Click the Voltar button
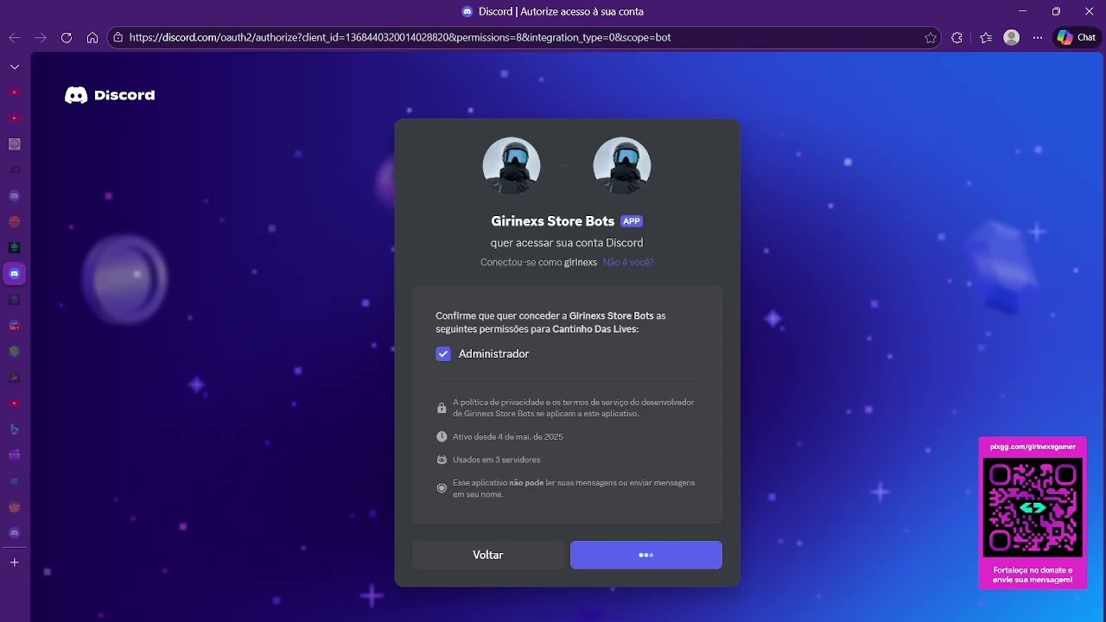 488,555
